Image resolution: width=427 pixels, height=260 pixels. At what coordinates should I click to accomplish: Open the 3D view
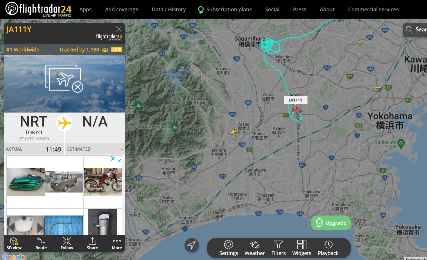[x=14, y=243]
